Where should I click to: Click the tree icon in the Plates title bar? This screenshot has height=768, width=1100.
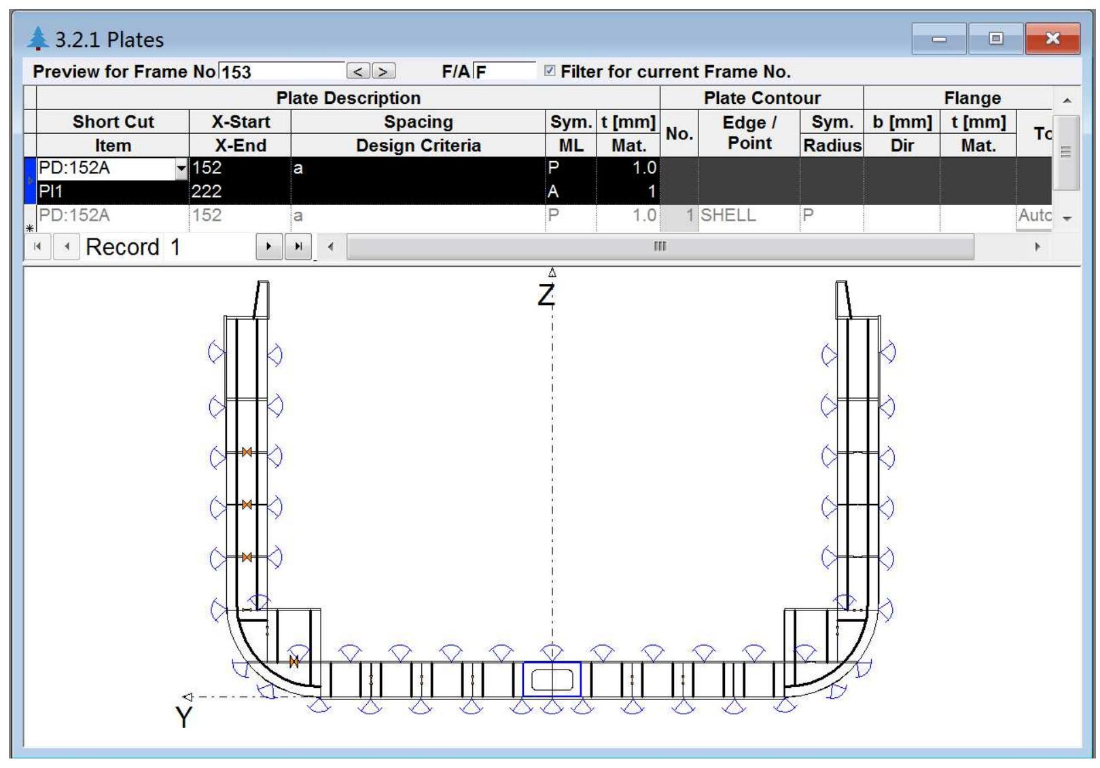[38, 41]
